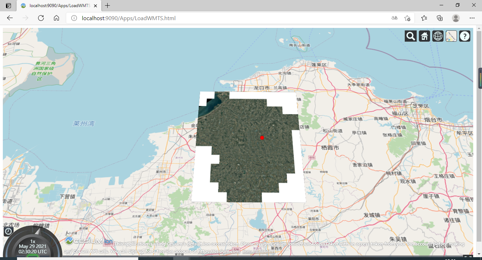This screenshot has width=482, height=260.
Task: Click the Cesium home view button
Action: pyautogui.click(x=424, y=36)
